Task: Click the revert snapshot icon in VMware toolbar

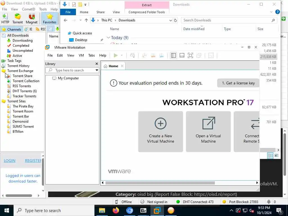Action: pyautogui.click(x=153, y=55)
